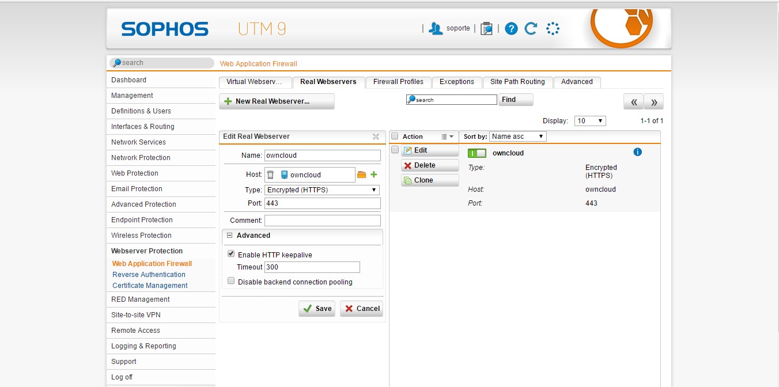
Task: Click the Name input field
Action: tap(323, 155)
